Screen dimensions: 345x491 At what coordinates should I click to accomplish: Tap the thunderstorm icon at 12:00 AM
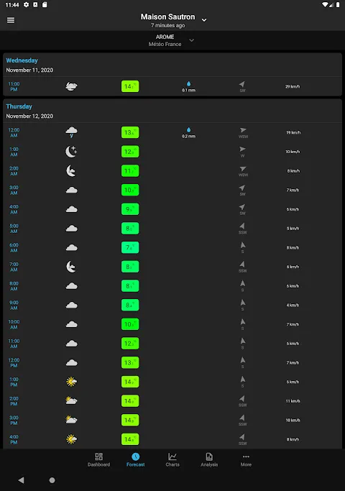(71, 132)
